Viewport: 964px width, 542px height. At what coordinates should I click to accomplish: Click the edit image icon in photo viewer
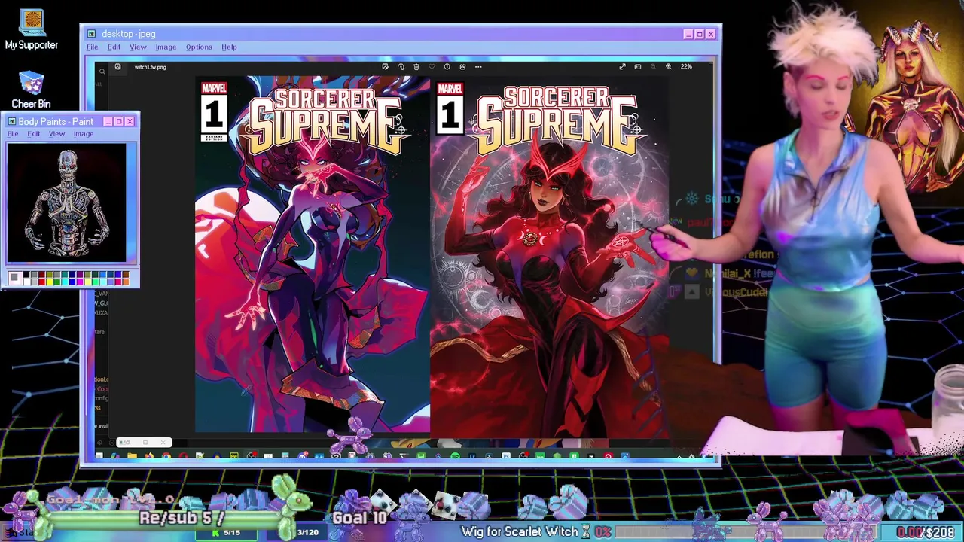pyautogui.click(x=385, y=66)
